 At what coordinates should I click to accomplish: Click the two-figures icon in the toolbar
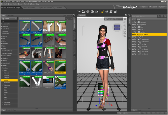click(88, 12)
